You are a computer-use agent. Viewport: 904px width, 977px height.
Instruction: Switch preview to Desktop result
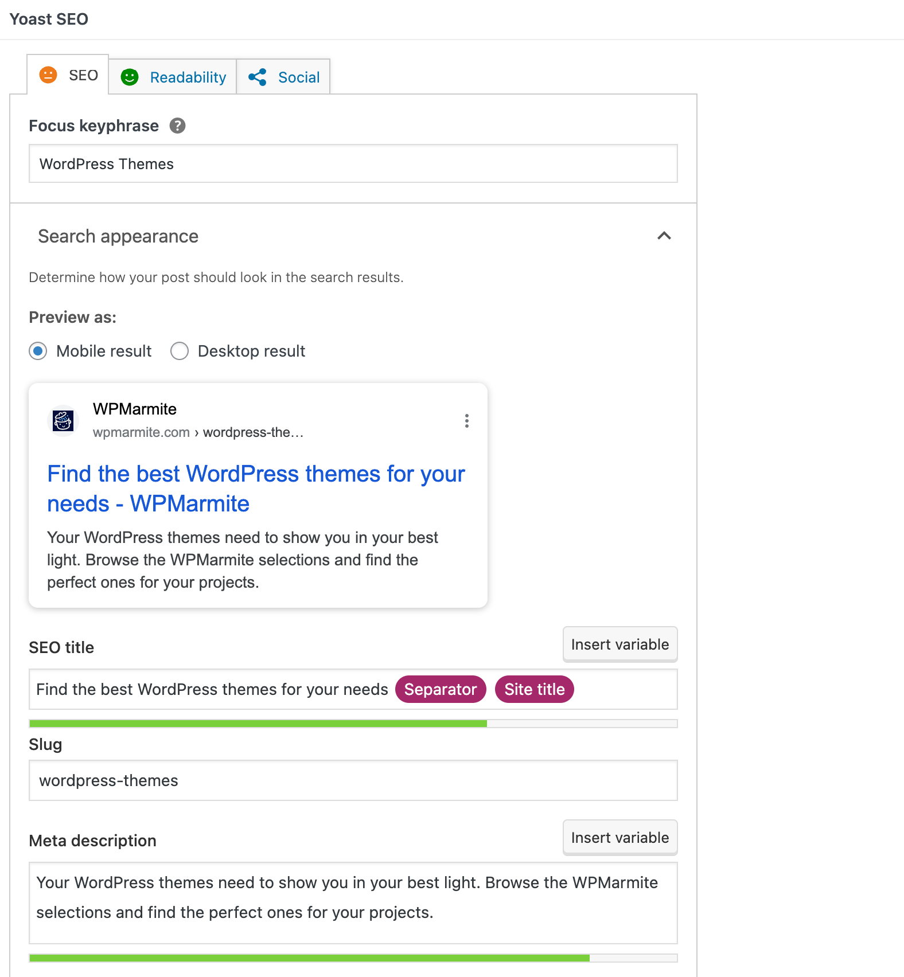(180, 351)
